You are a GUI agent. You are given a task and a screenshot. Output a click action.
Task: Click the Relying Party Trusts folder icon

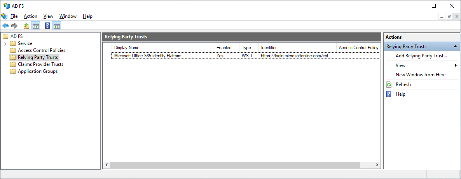[x=12, y=57]
